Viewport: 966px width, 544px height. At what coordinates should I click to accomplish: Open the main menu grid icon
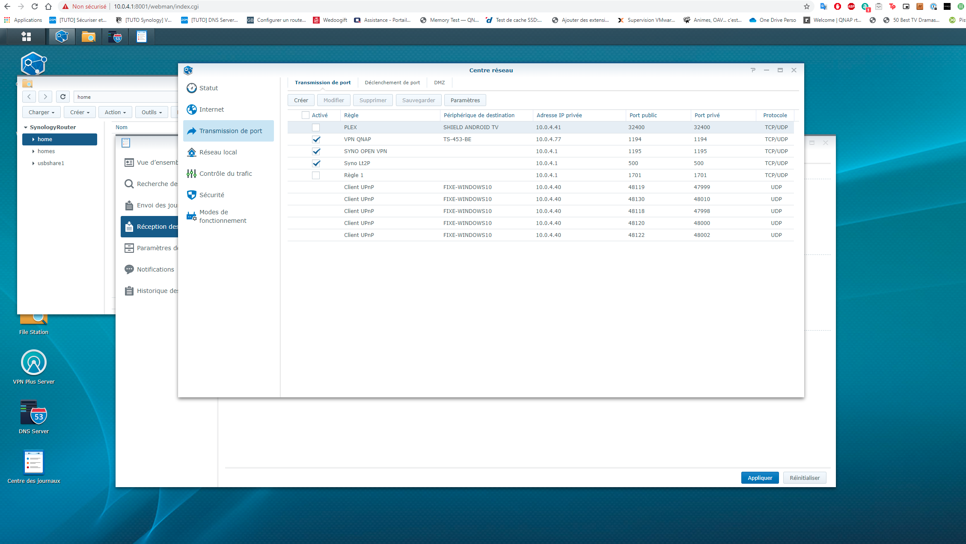coord(26,37)
